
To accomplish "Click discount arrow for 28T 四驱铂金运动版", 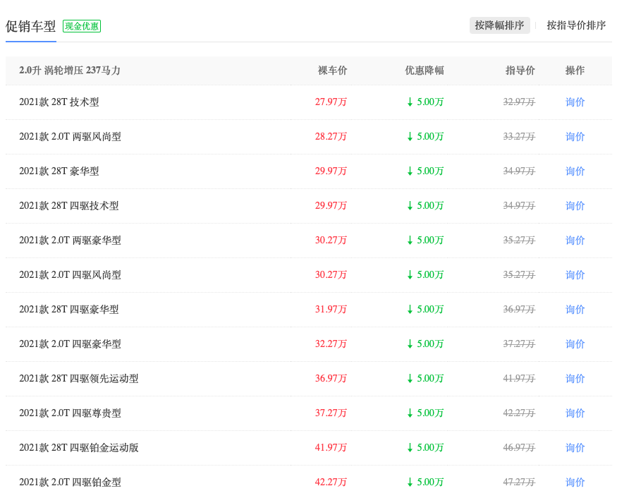I will tap(410, 448).
